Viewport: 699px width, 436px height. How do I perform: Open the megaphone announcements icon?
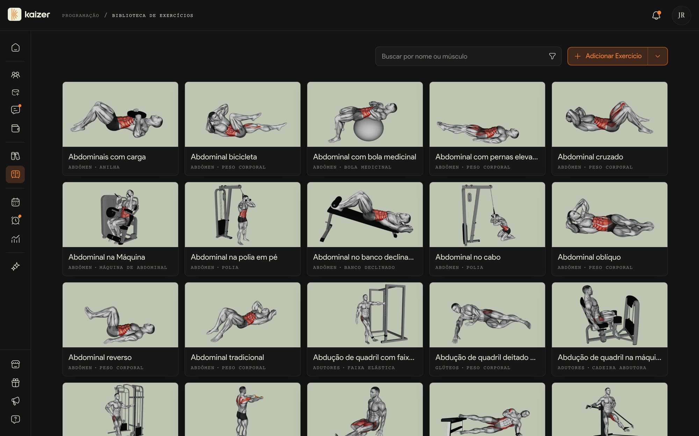[15, 401]
